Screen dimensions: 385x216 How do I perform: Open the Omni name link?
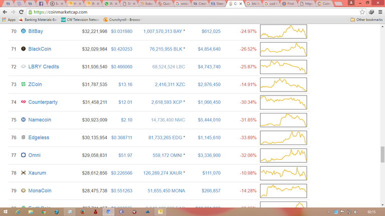[35, 155]
